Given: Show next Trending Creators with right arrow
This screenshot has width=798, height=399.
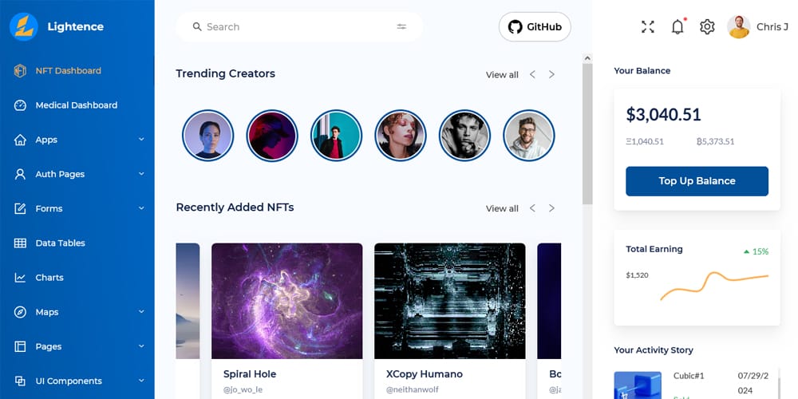Looking at the screenshot, I should point(551,75).
